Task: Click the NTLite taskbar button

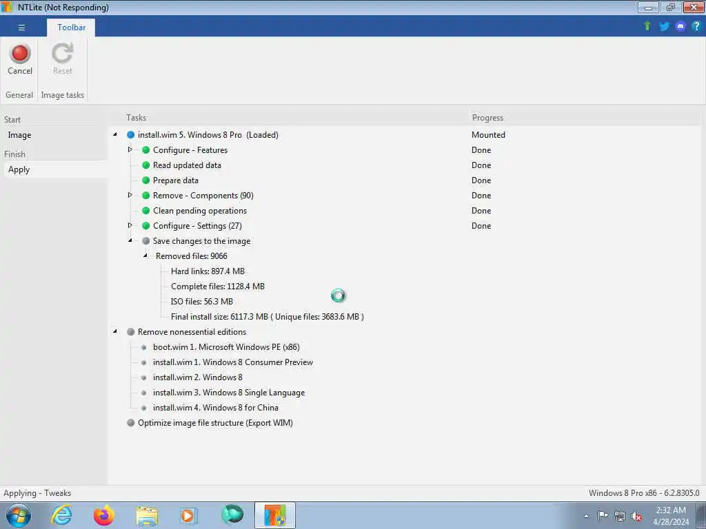Action: pos(275,515)
